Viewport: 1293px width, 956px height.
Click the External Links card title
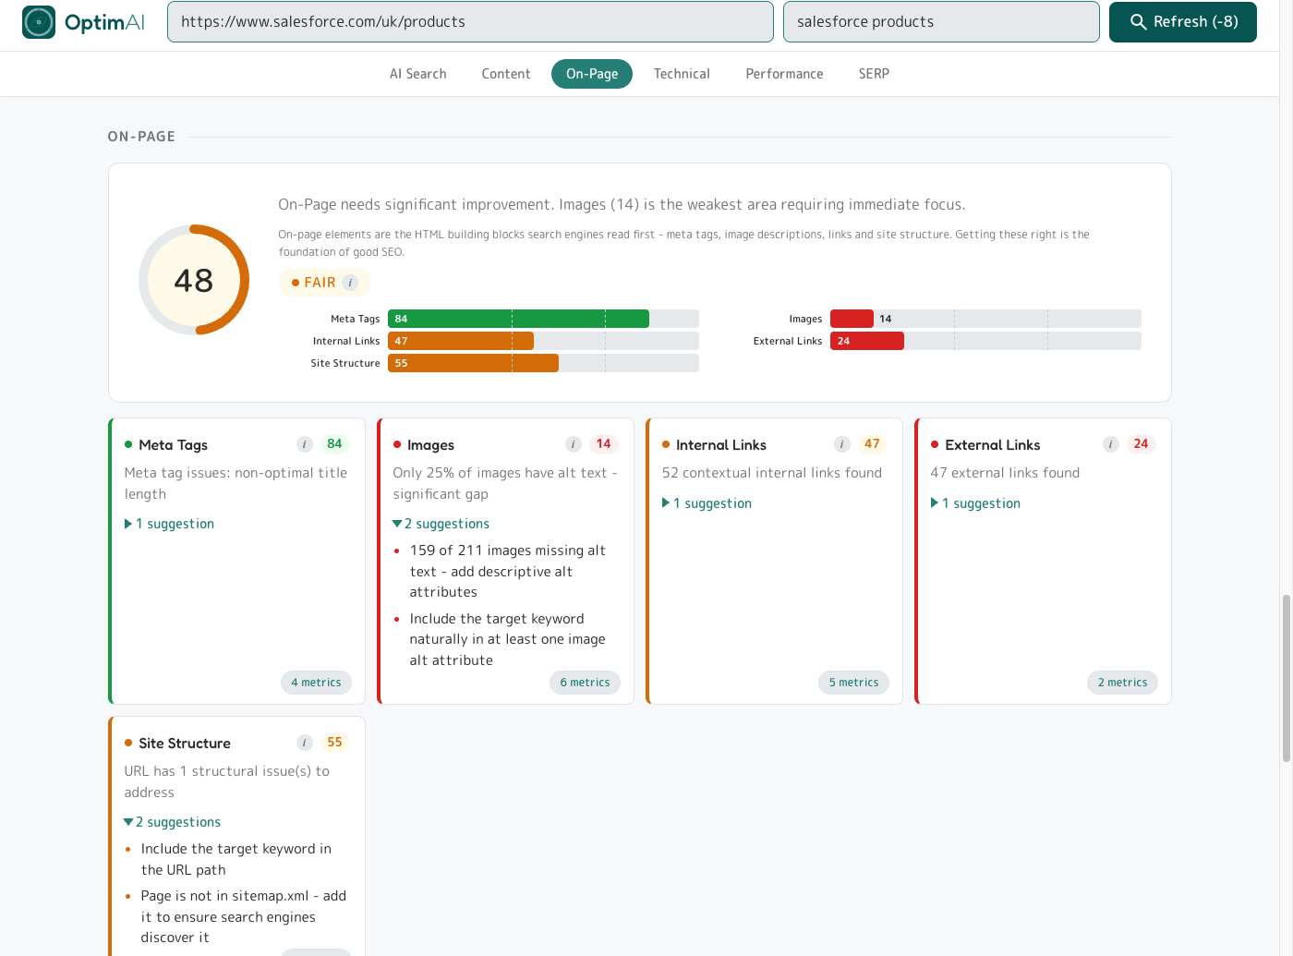click(993, 445)
